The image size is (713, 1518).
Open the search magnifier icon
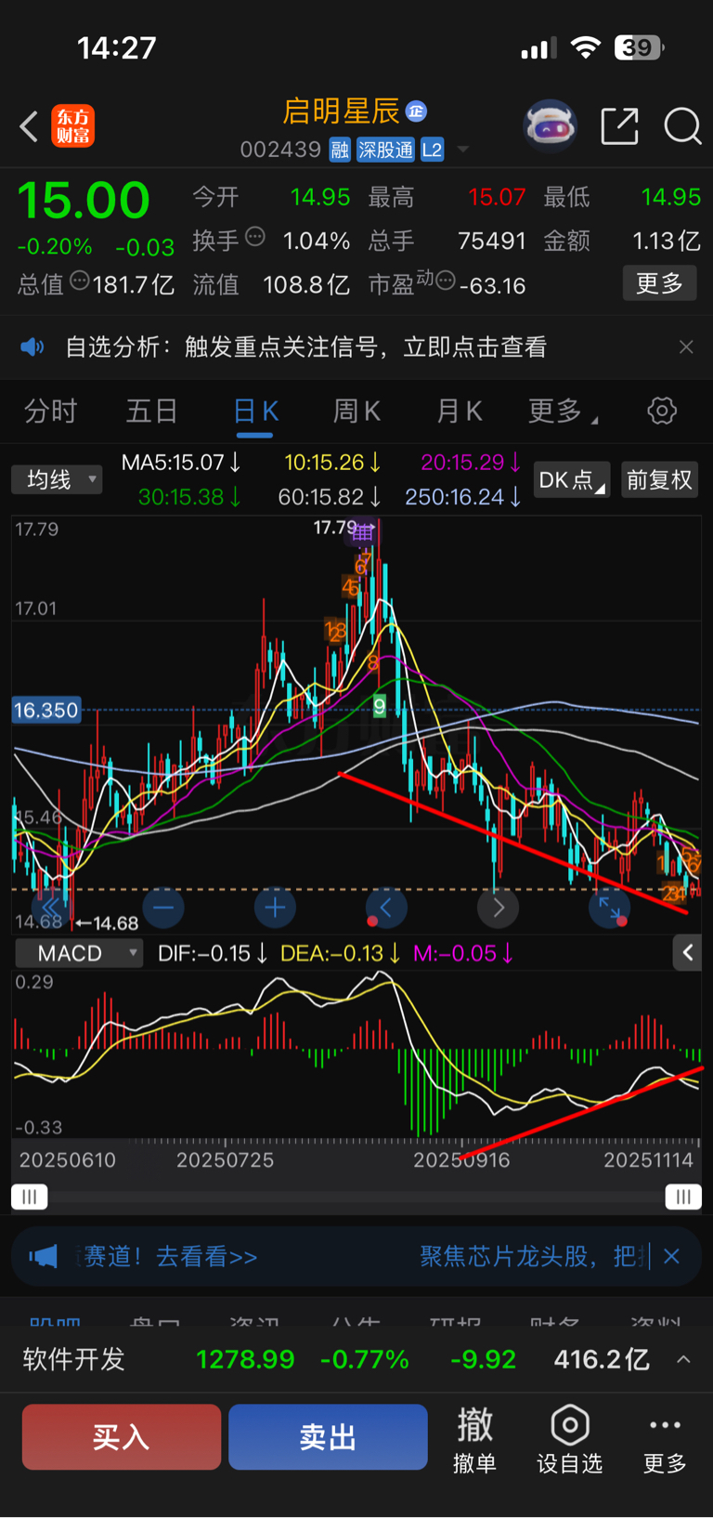[x=682, y=126]
